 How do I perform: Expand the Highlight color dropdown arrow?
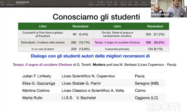pyautogui.click(x=125, y=2)
